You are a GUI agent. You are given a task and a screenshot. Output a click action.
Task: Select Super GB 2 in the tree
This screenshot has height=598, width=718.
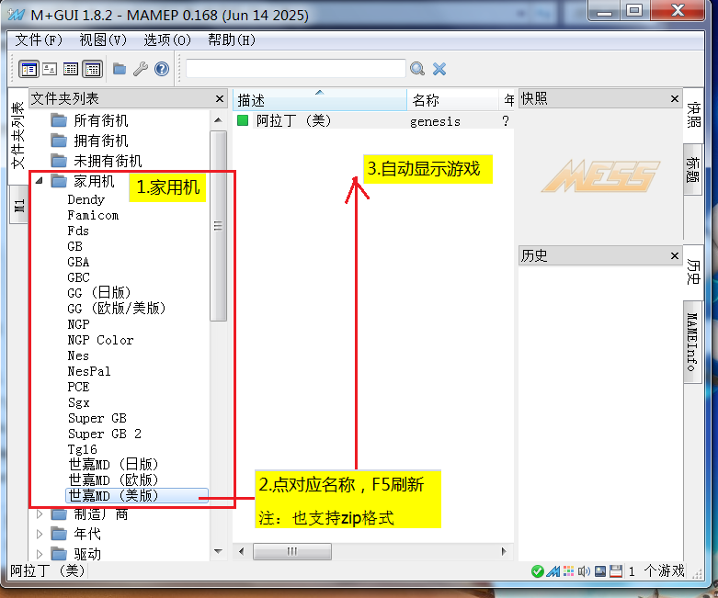tap(105, 434)
